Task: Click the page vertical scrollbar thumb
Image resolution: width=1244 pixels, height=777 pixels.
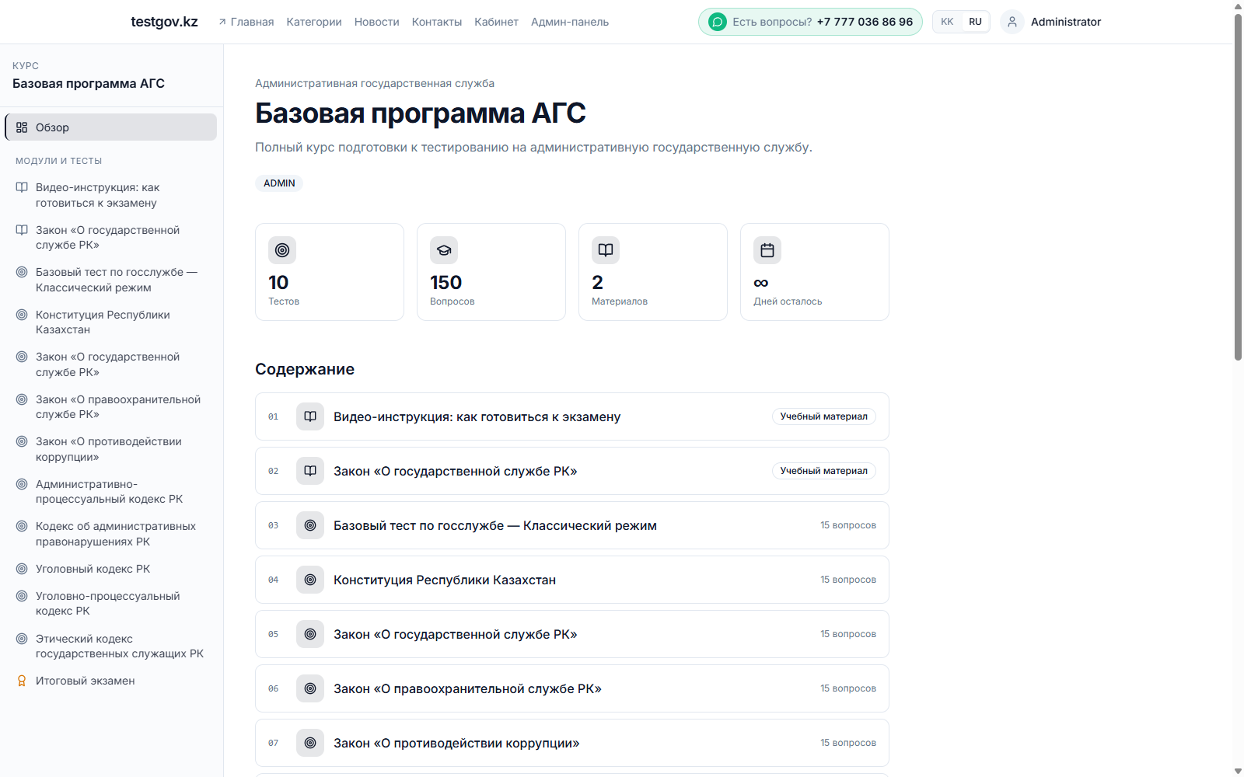Action: pos(1238,186)
